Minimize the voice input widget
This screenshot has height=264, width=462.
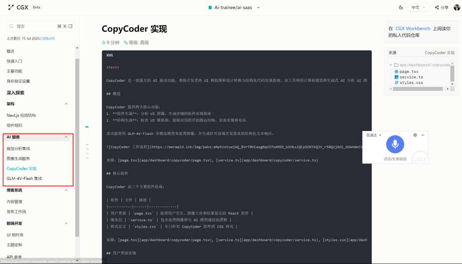point(423,135)
